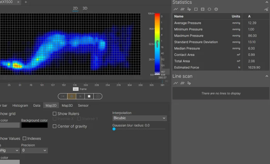
Task: Click the Gaussian blur radius slider handle
Action: pyautogui.click(x=114, y=129)
